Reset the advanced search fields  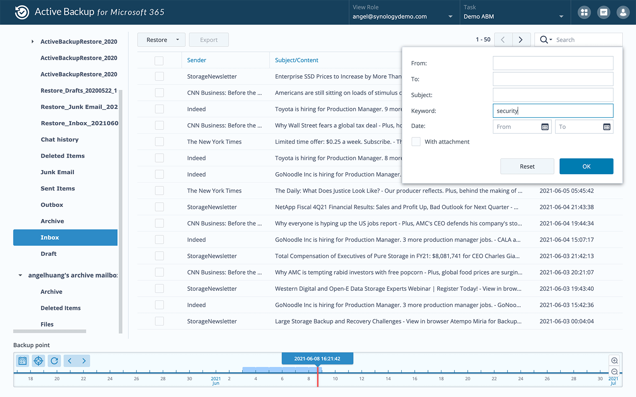coord(527,166)
